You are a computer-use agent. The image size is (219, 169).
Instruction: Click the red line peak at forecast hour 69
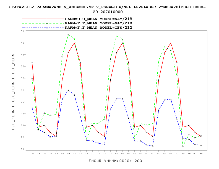click(171, 43)
